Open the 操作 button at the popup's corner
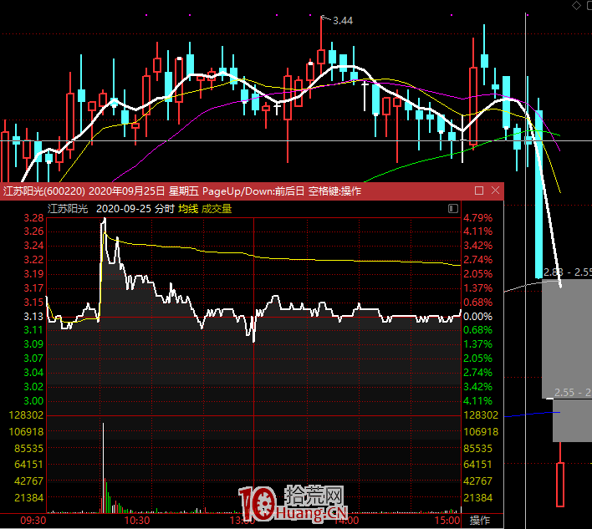The height and width of the screenshot is (529, 592). point(480,521)
